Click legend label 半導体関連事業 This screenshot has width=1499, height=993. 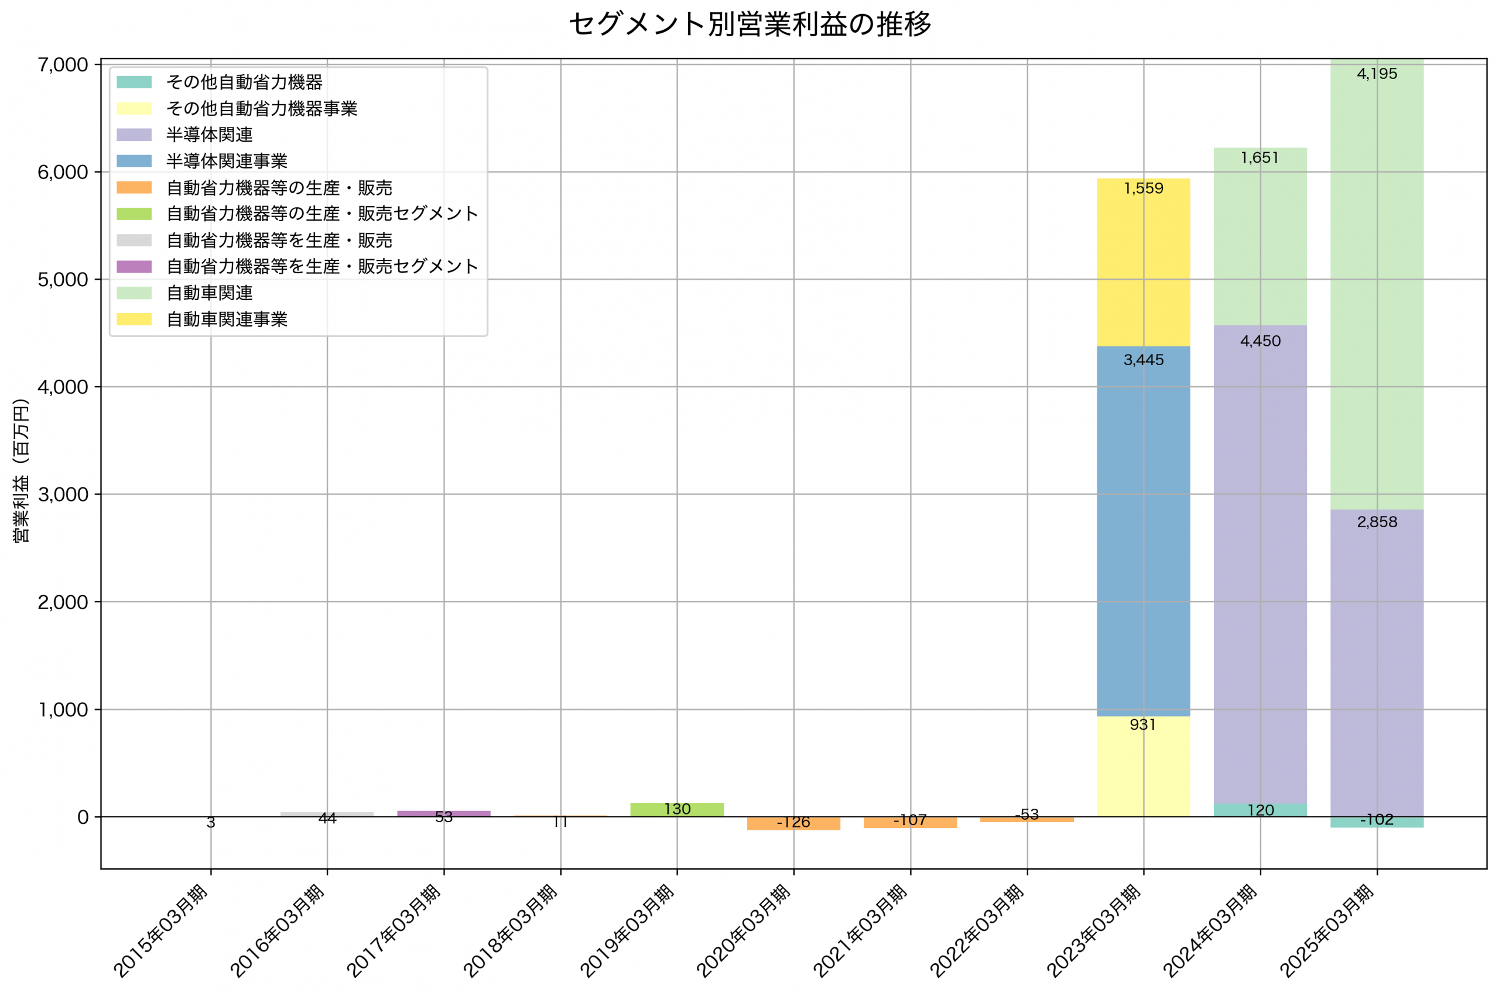227,162
